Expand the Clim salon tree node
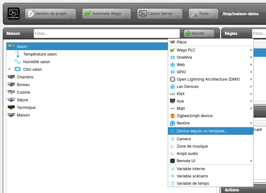The image size is (266, 193). (x=10, y=69)
